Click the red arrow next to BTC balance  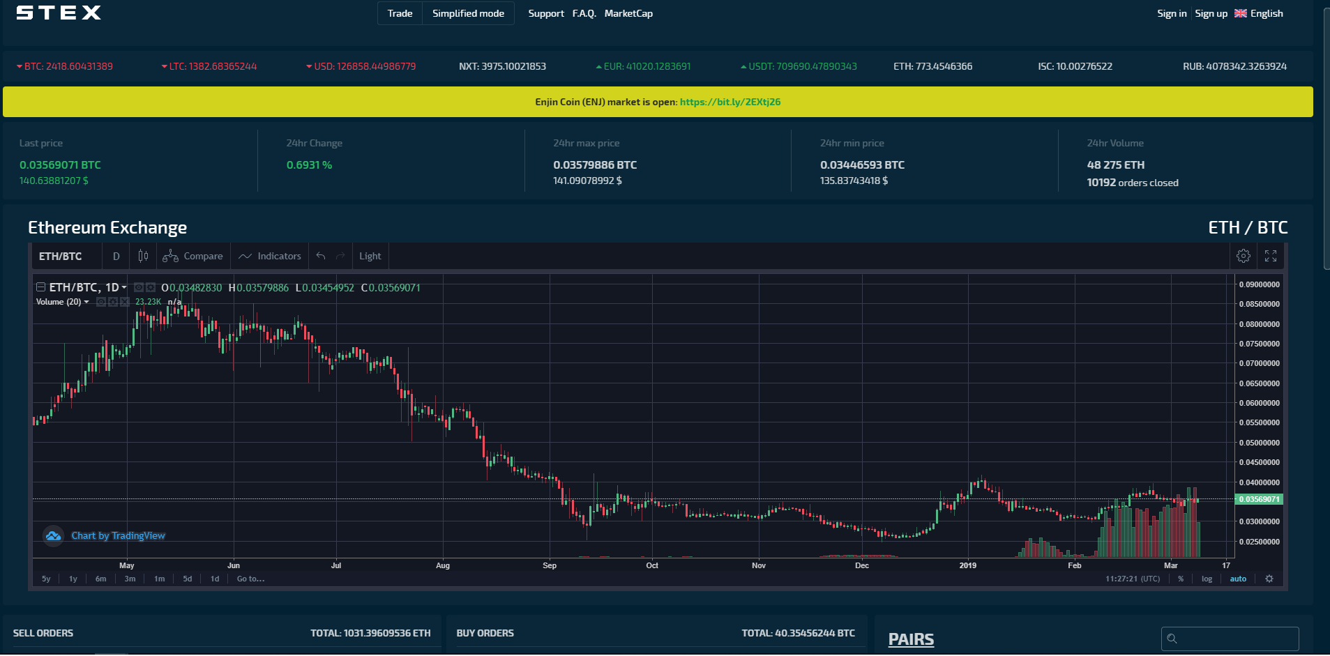20,67
